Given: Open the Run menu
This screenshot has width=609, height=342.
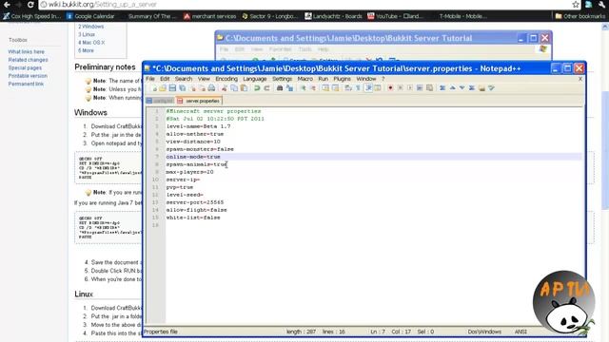Looking at the screenshot, I should (x=324, y=79).
